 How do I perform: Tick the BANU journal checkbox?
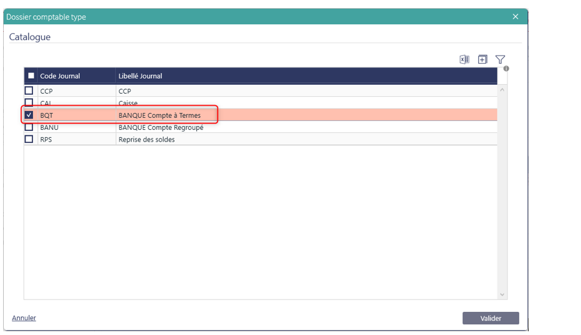point(29,127)
